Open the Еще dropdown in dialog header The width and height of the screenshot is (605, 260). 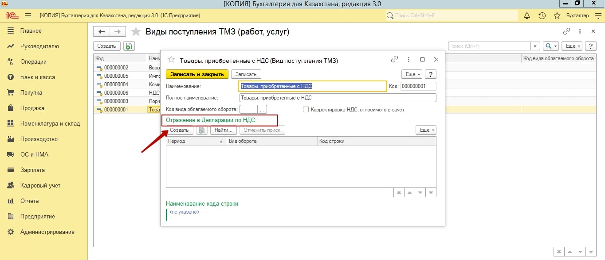[x=412, y=74]
